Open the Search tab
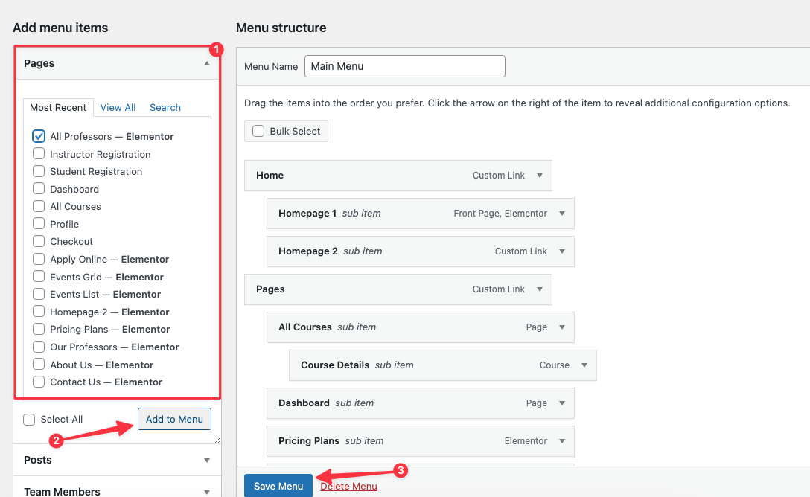 click(x=165, y=107)
